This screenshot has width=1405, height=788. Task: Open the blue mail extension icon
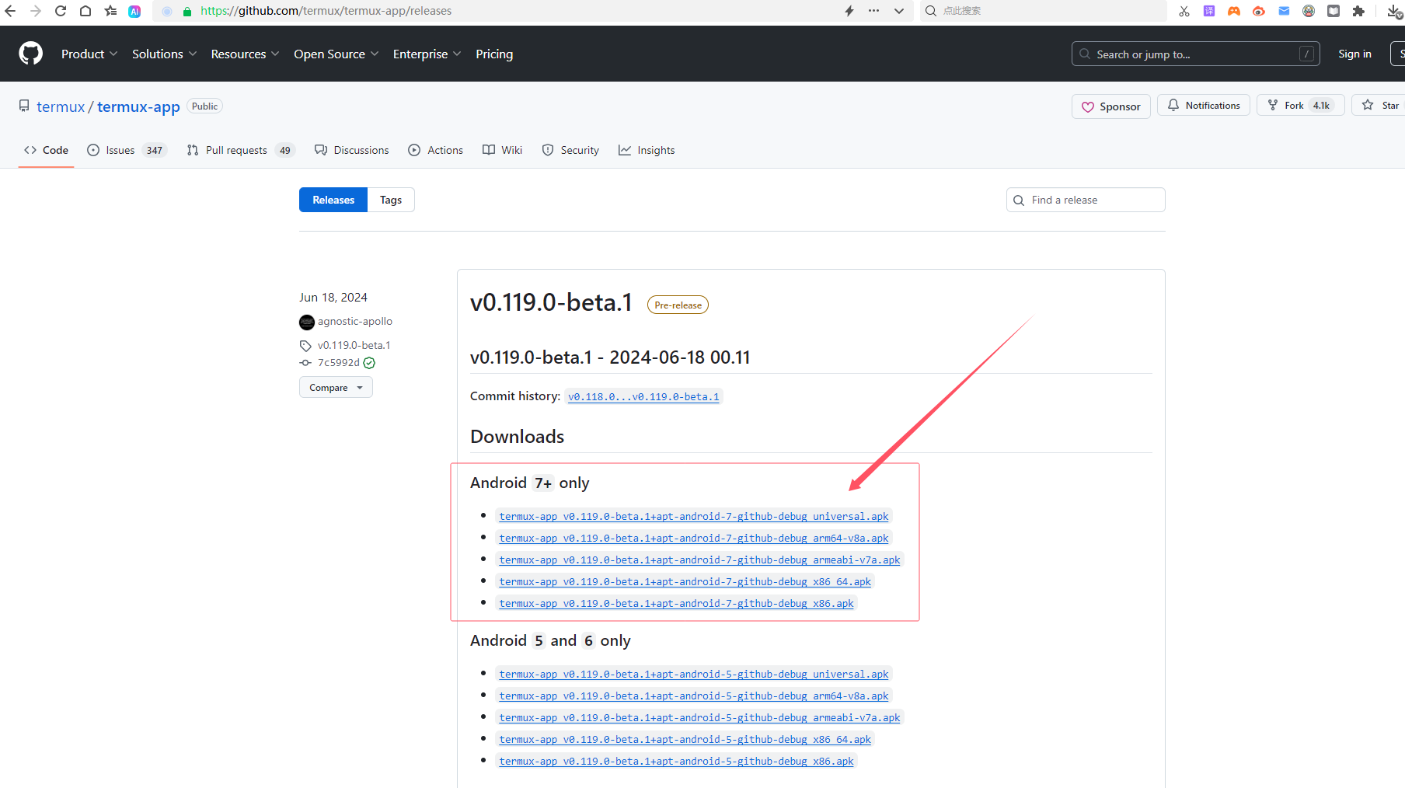1284,11
